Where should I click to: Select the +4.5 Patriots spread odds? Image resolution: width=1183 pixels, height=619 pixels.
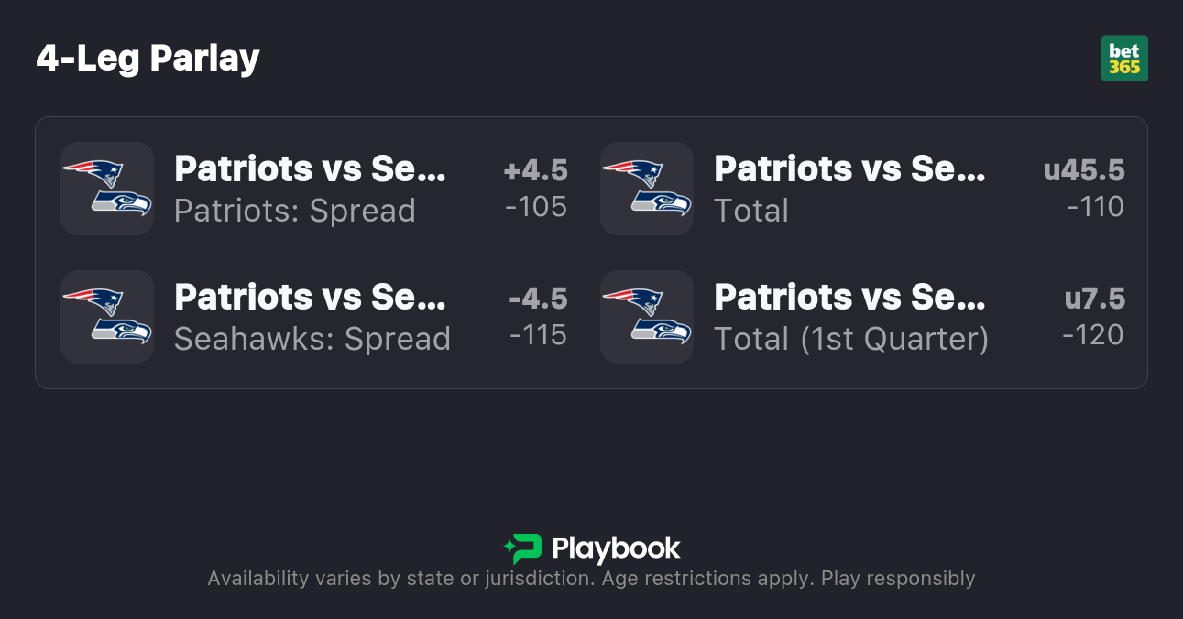click(536, 189)
